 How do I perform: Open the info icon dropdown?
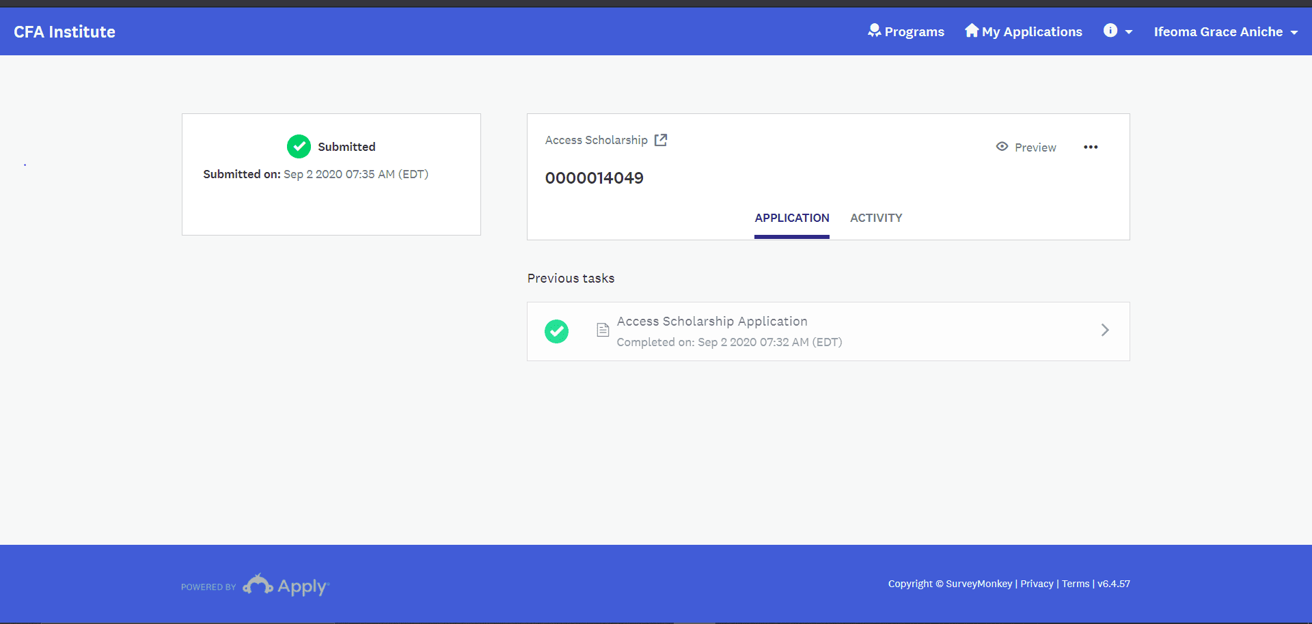click(1117, 31)
